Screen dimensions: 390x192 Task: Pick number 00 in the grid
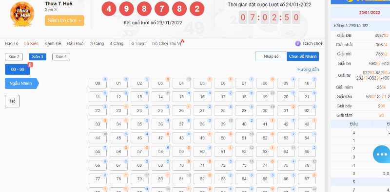coord(98,83)
